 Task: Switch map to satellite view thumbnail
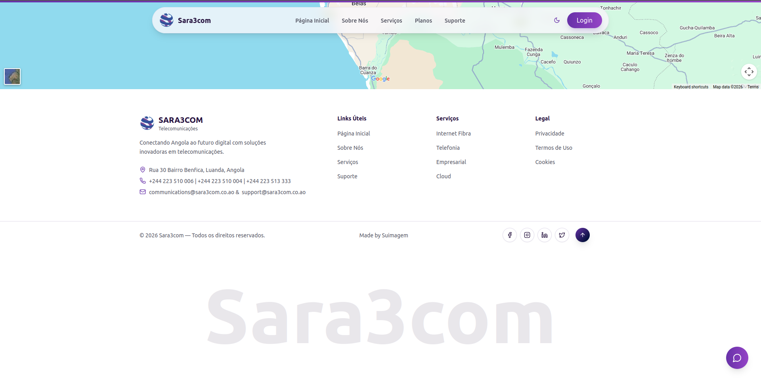click(12, 76)
